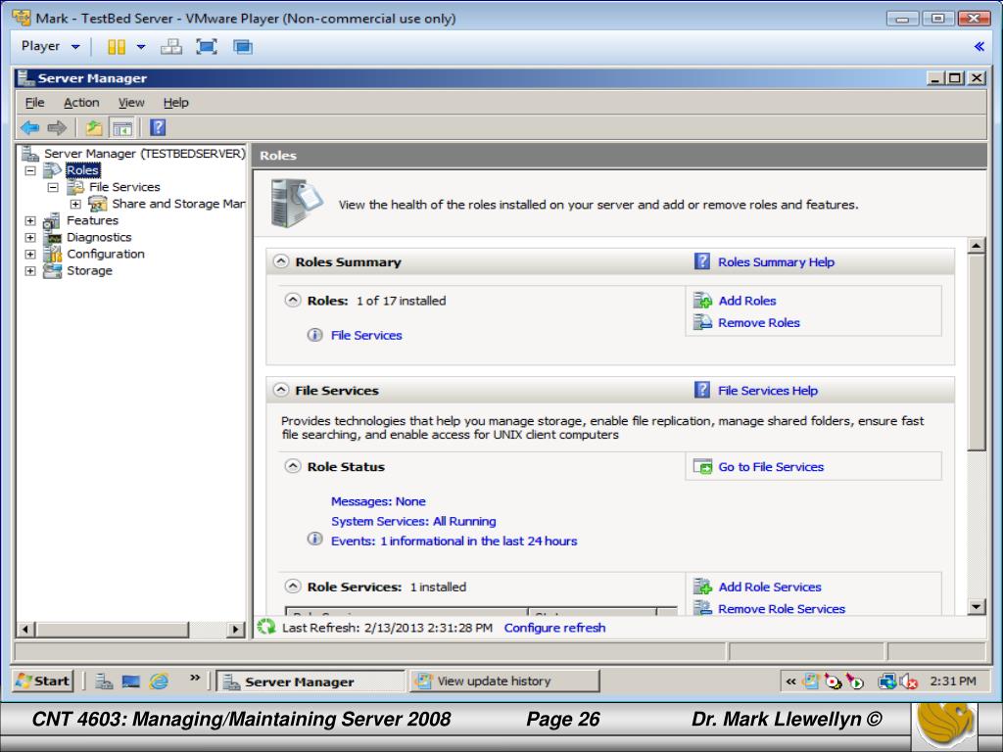Open the Player dropdown menu
Screen dimensions: 1003x752
coord(51,46)
